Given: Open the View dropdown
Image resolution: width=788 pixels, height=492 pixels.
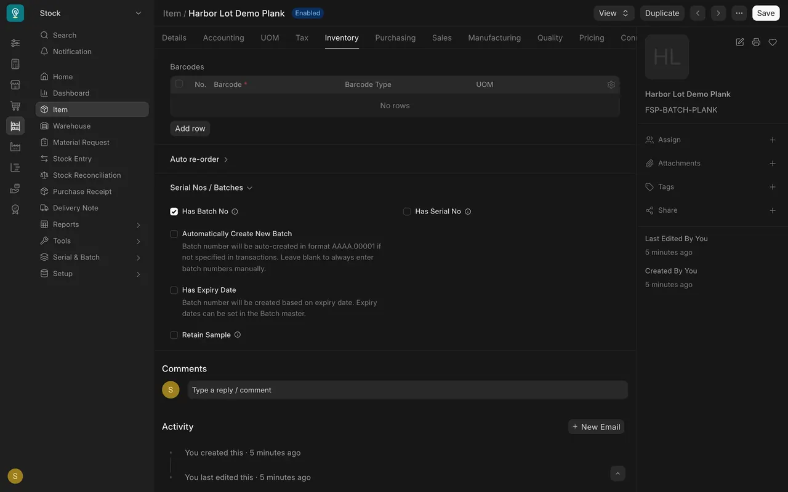Looking at the screenshot, I should [x=614, y=13].
